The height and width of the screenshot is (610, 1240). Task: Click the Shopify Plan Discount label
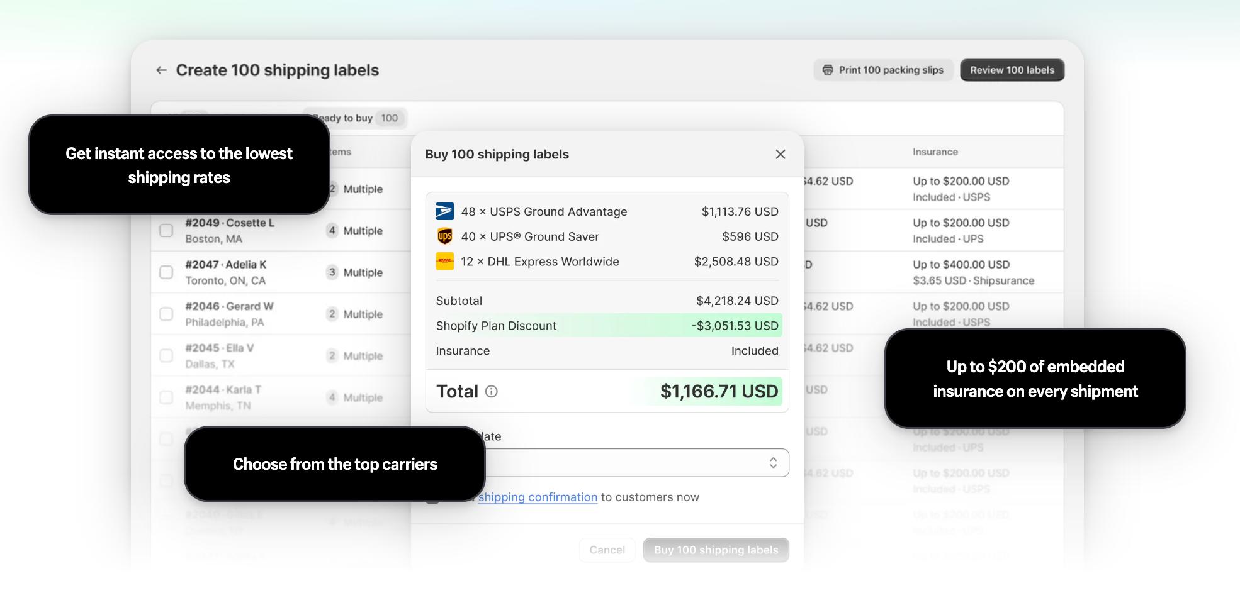coord(496,326)
